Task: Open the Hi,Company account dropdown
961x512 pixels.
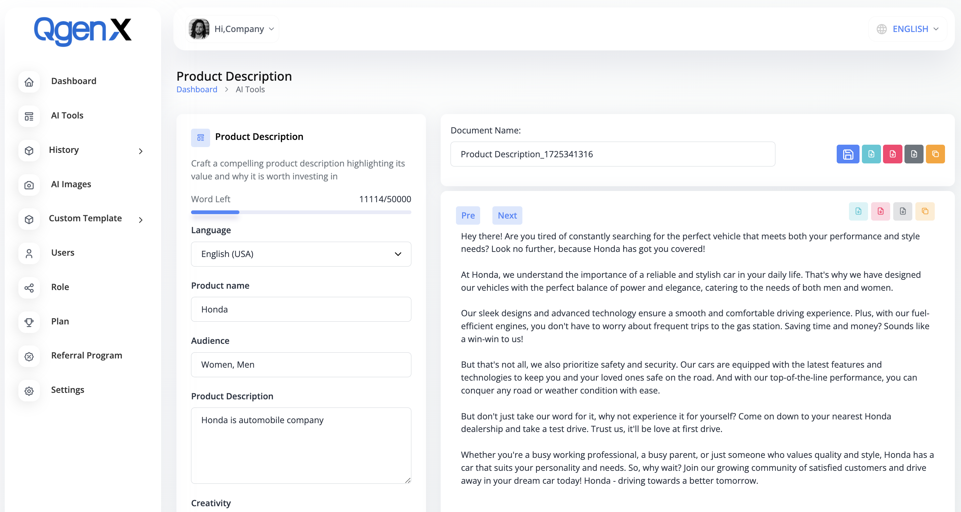Action: point(232,29)
